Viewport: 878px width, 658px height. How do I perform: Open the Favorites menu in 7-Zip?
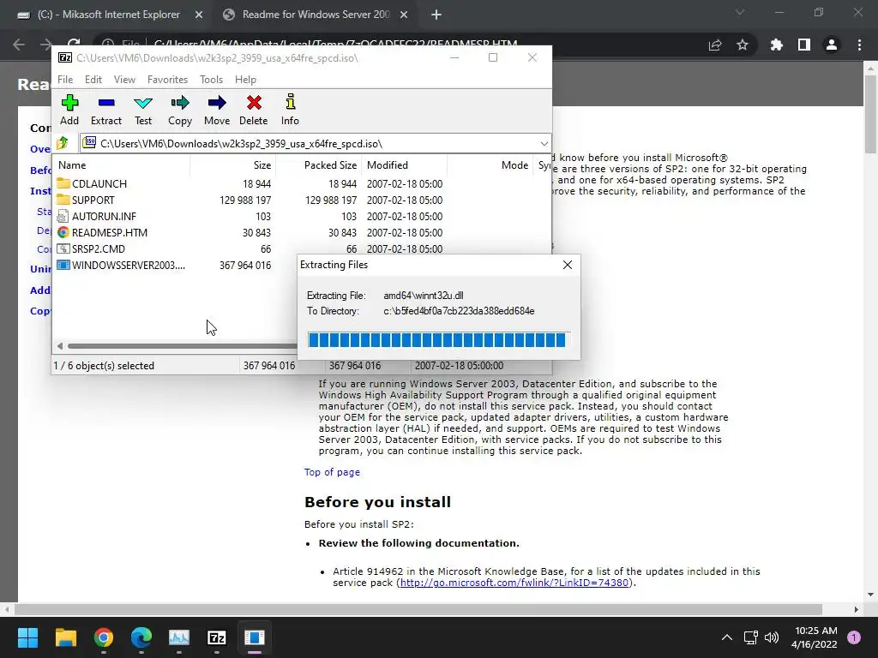167,80
